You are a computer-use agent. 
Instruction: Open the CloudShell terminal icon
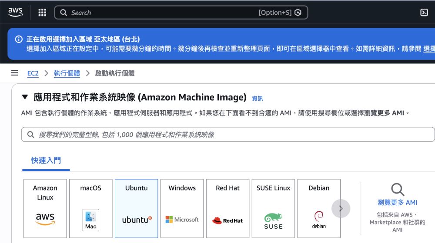click(424, 13)
